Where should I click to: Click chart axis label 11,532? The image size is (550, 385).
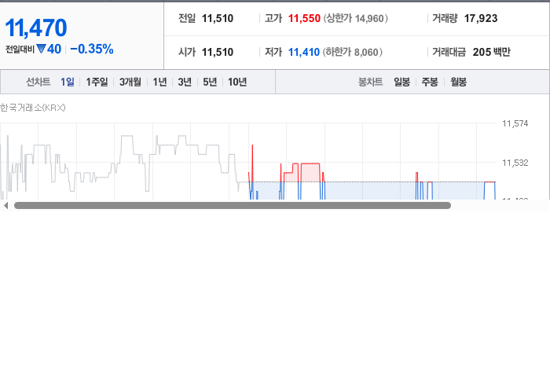515,163
